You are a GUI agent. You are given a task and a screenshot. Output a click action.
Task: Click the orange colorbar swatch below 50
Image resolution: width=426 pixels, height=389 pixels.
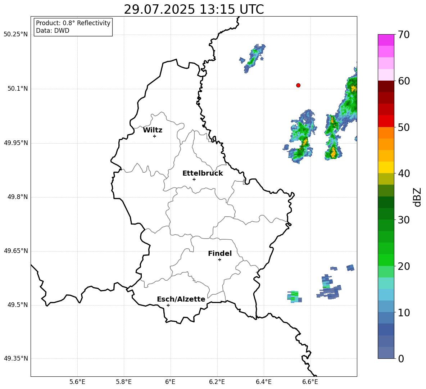tap(386, 133)
